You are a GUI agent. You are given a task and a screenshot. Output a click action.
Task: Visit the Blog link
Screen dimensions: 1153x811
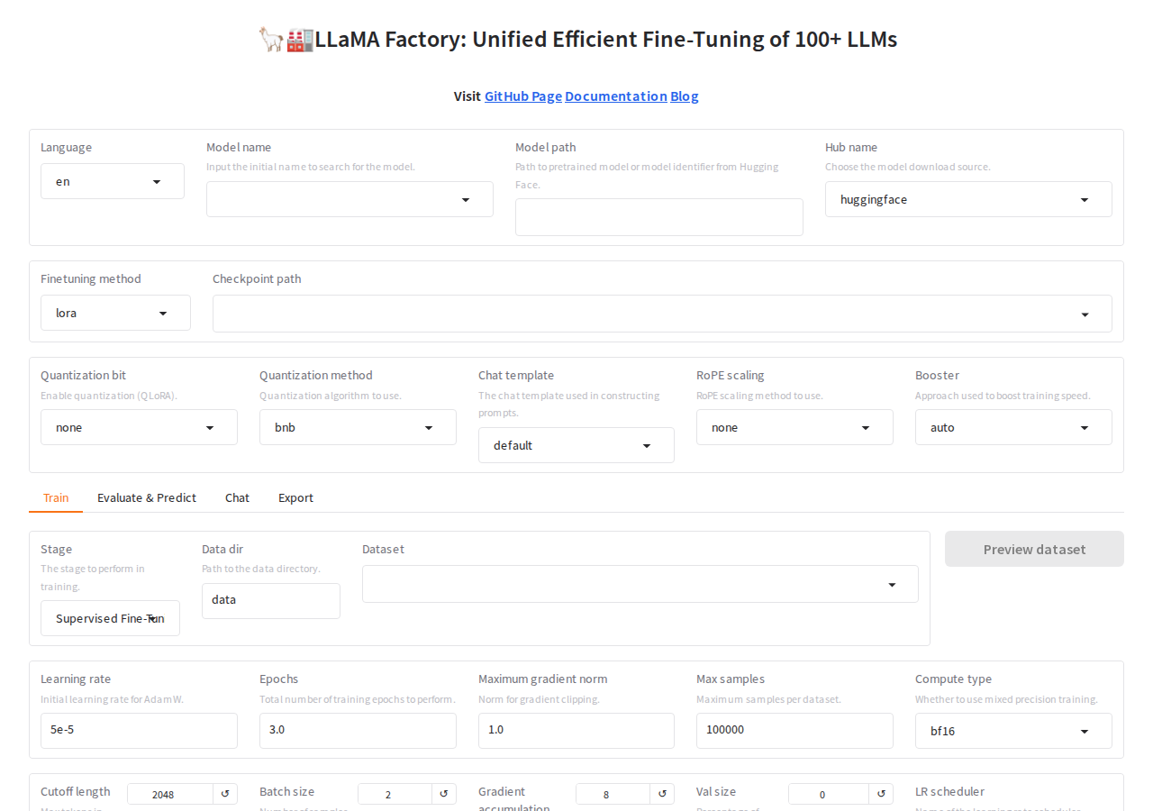point(685,96)
